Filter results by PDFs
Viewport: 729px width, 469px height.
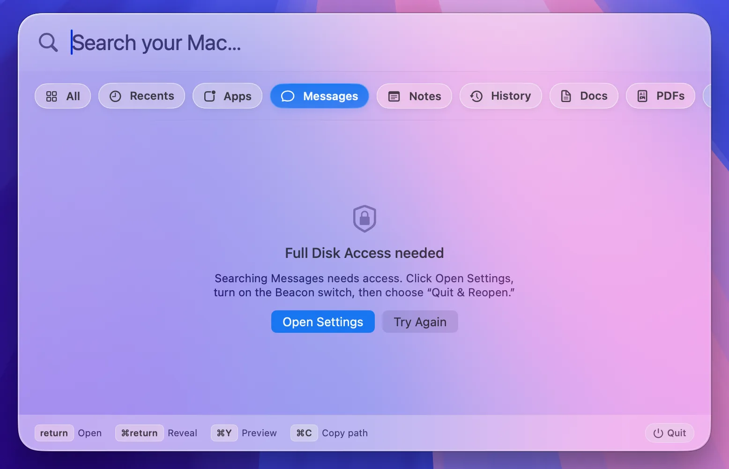point(661,96)
